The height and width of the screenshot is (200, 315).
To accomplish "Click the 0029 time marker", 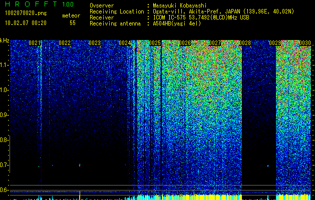I will pos(275,43).
